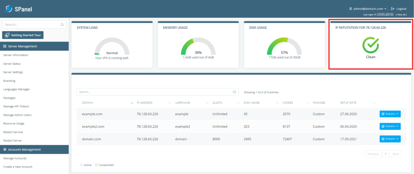Screen dimensions: 414x174
Task: Click the SPanel logo icon
Action: (x=9, y=9)
